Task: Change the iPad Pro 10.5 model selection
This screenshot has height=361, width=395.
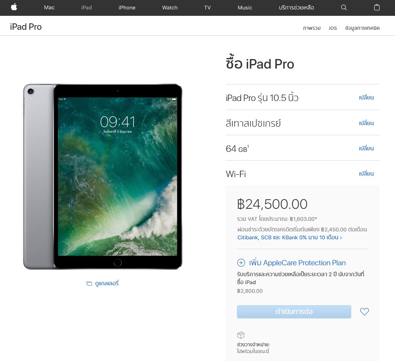Action: coord(366,98)
